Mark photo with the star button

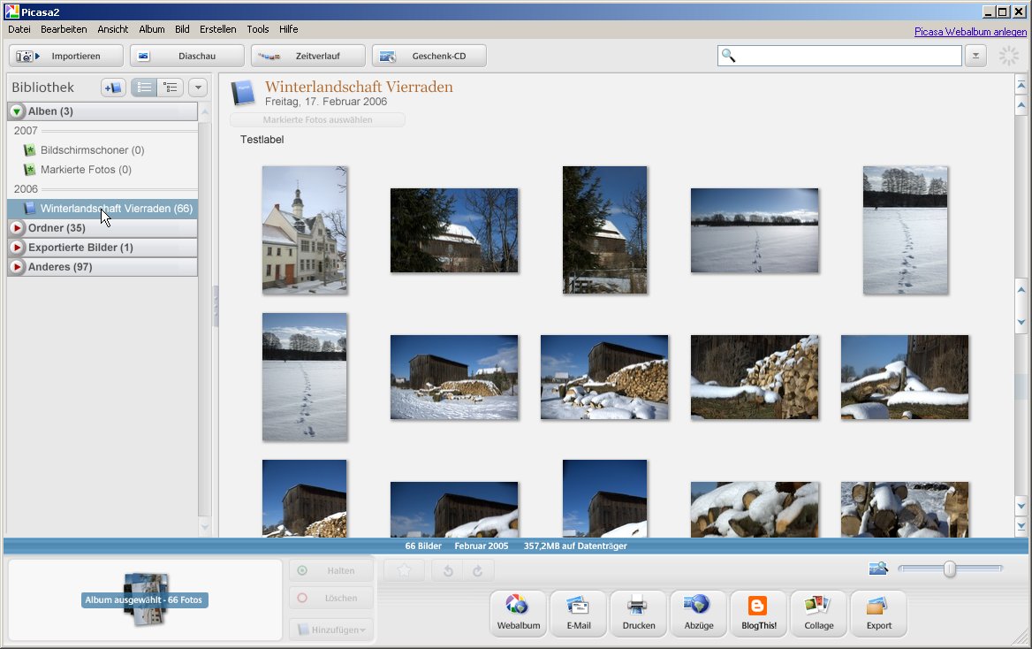point(404,571)
